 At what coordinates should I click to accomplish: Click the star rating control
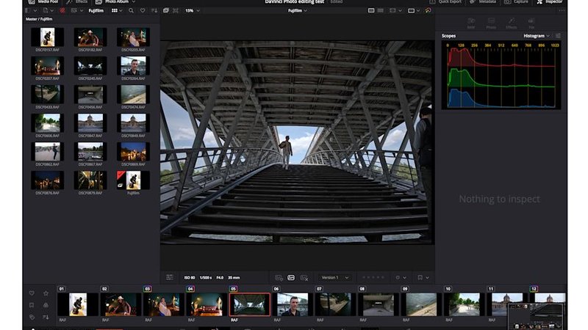click(373, 278)
